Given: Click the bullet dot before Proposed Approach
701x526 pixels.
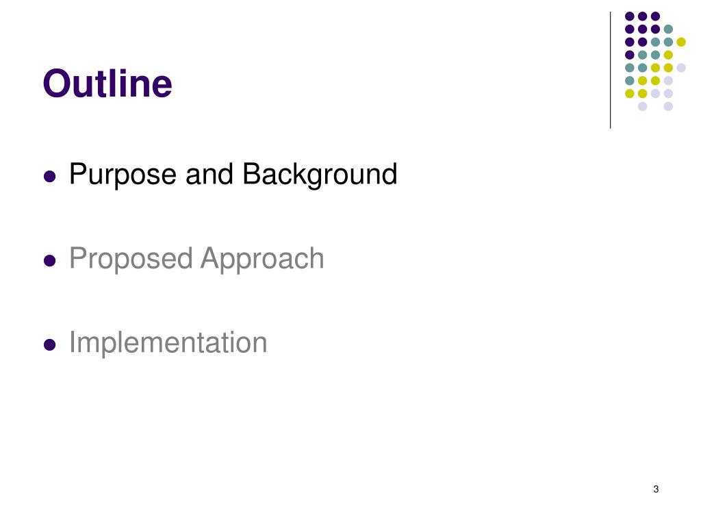Looking at the screenshot, I should click(49, 260).
